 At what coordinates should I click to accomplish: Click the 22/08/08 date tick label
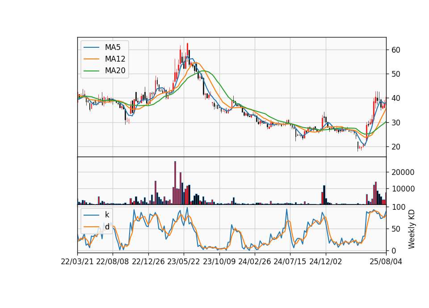pyautogui.click(x=113, y=262)
